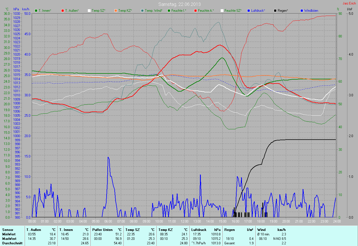Click the red Feuchte A. legend square
Screen dimensions: 358x246
[196, 11]
